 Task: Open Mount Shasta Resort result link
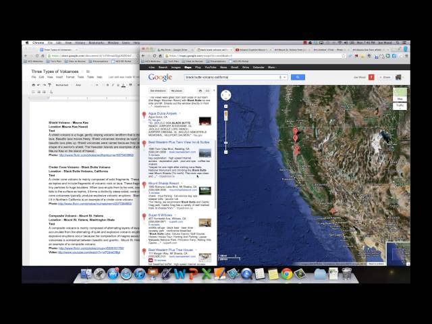point(163,183)
